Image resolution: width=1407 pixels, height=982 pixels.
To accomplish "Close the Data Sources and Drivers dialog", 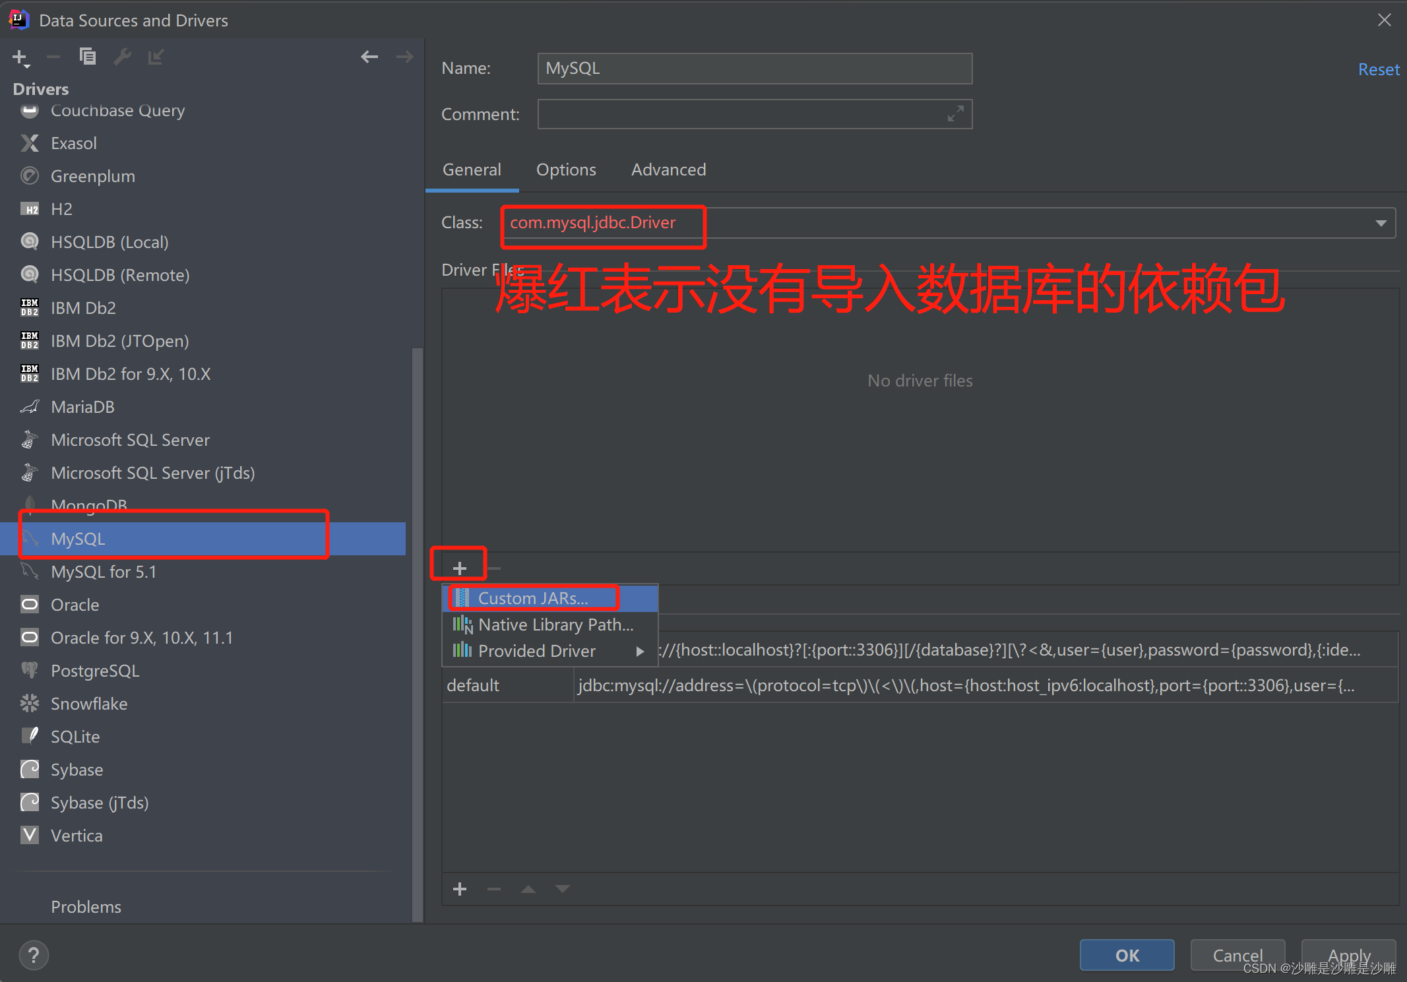I will tap(1385, 20).
